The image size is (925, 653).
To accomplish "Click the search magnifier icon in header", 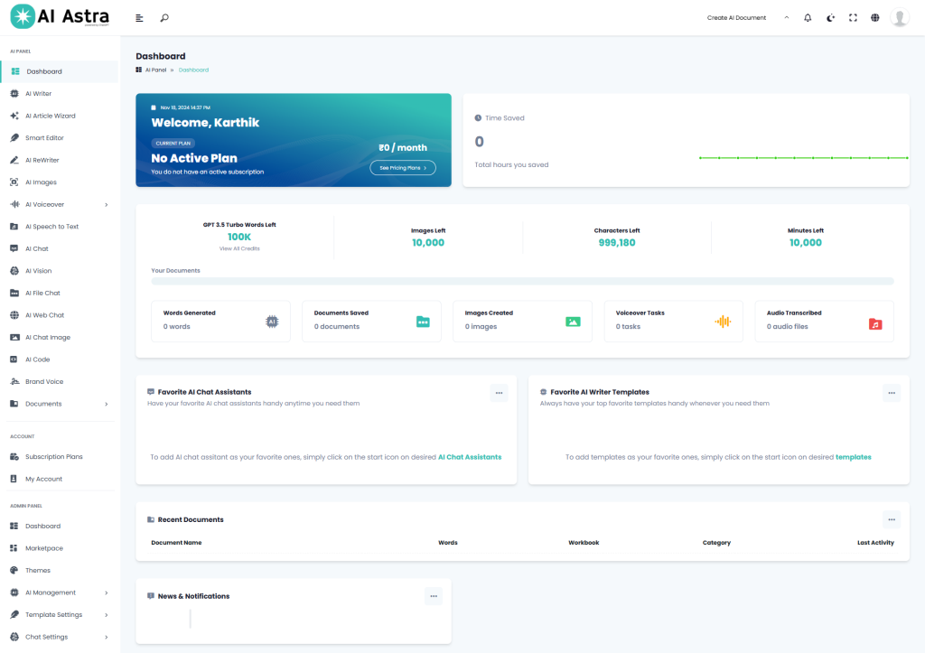I will [164, 18].
